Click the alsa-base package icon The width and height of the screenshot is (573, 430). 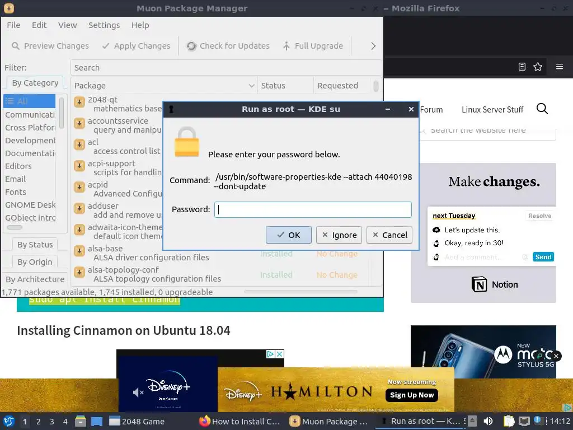point(79,251)
